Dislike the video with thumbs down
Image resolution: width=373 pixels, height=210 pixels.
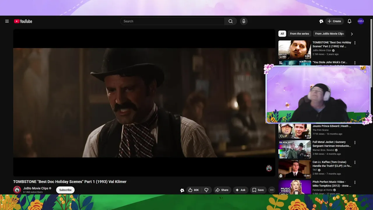[207, 190]
